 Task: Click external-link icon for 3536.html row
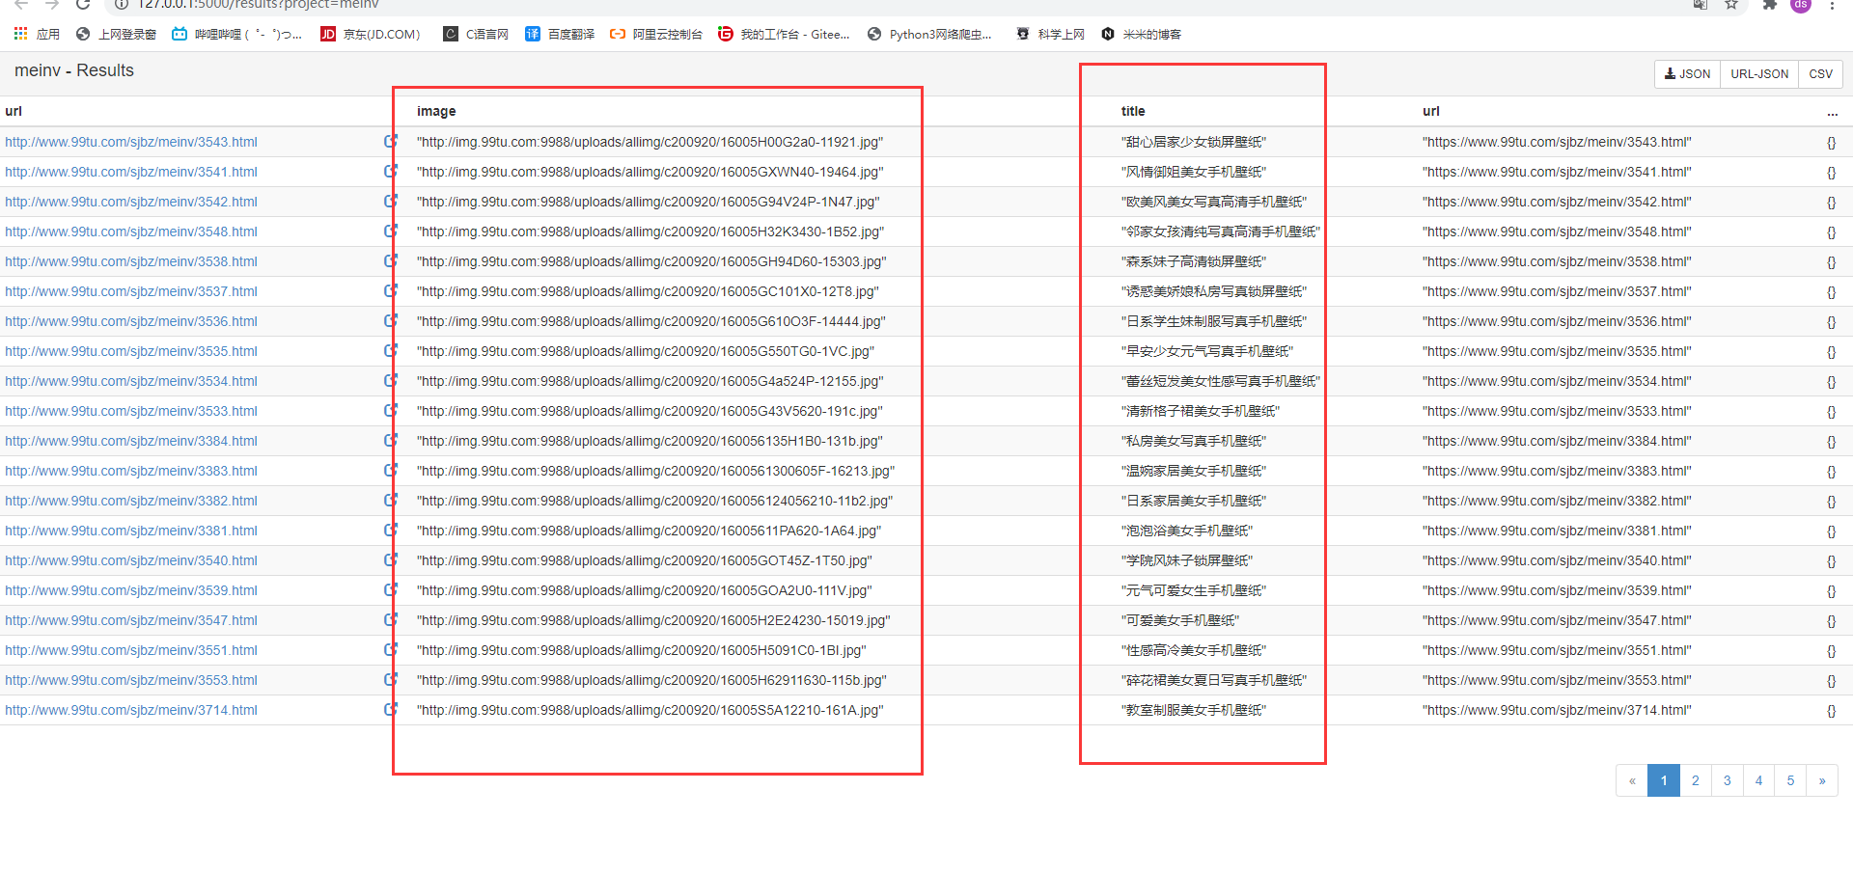pos(390,320)
